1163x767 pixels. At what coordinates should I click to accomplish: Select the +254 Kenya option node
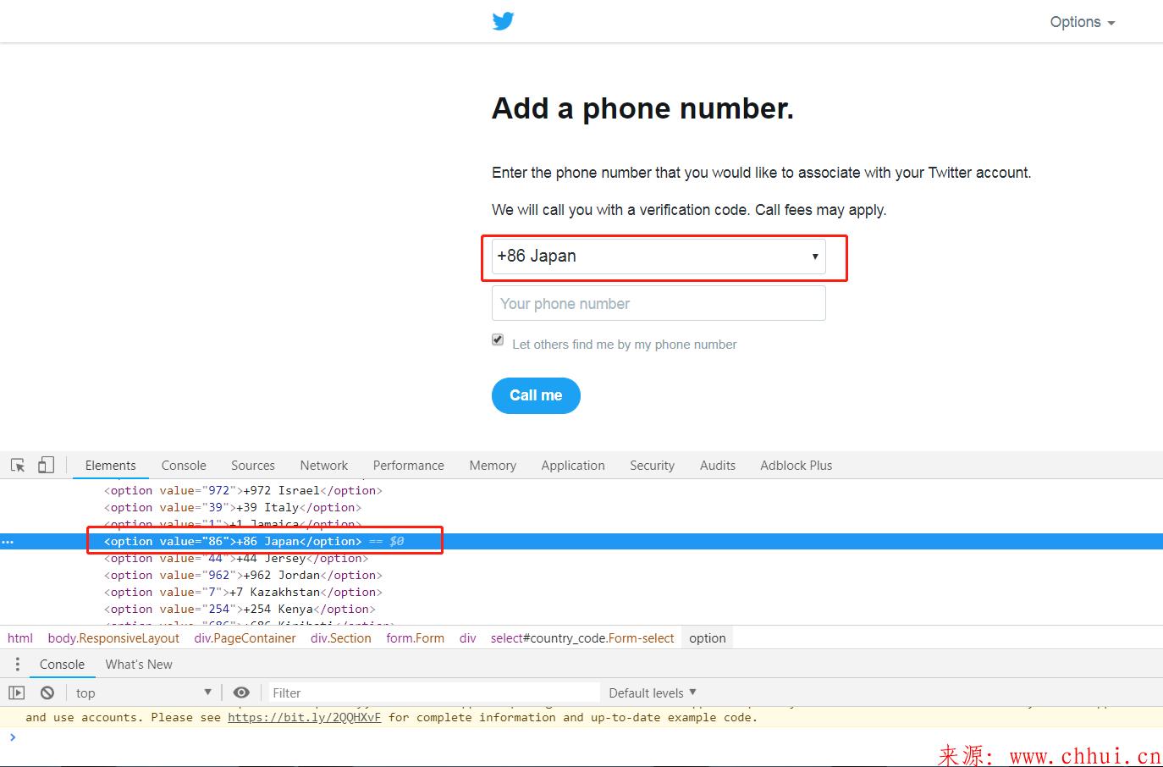(x=240, y=609)
